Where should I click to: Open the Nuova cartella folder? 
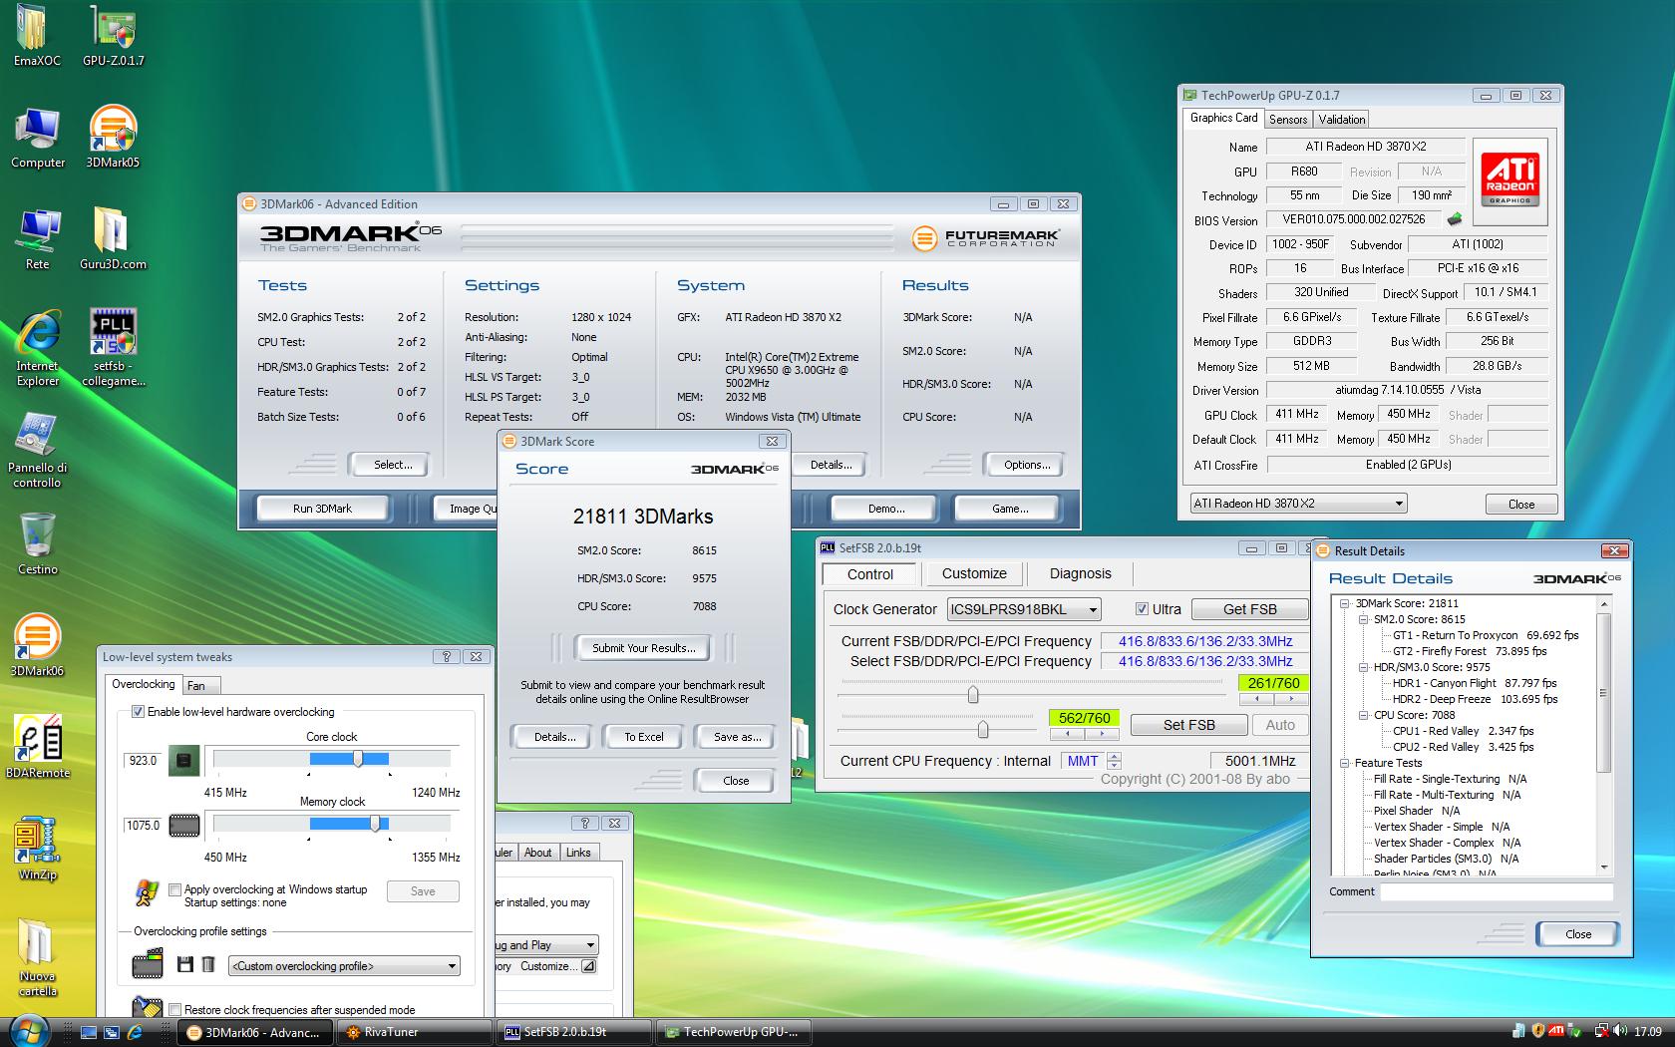pos(38,957)
